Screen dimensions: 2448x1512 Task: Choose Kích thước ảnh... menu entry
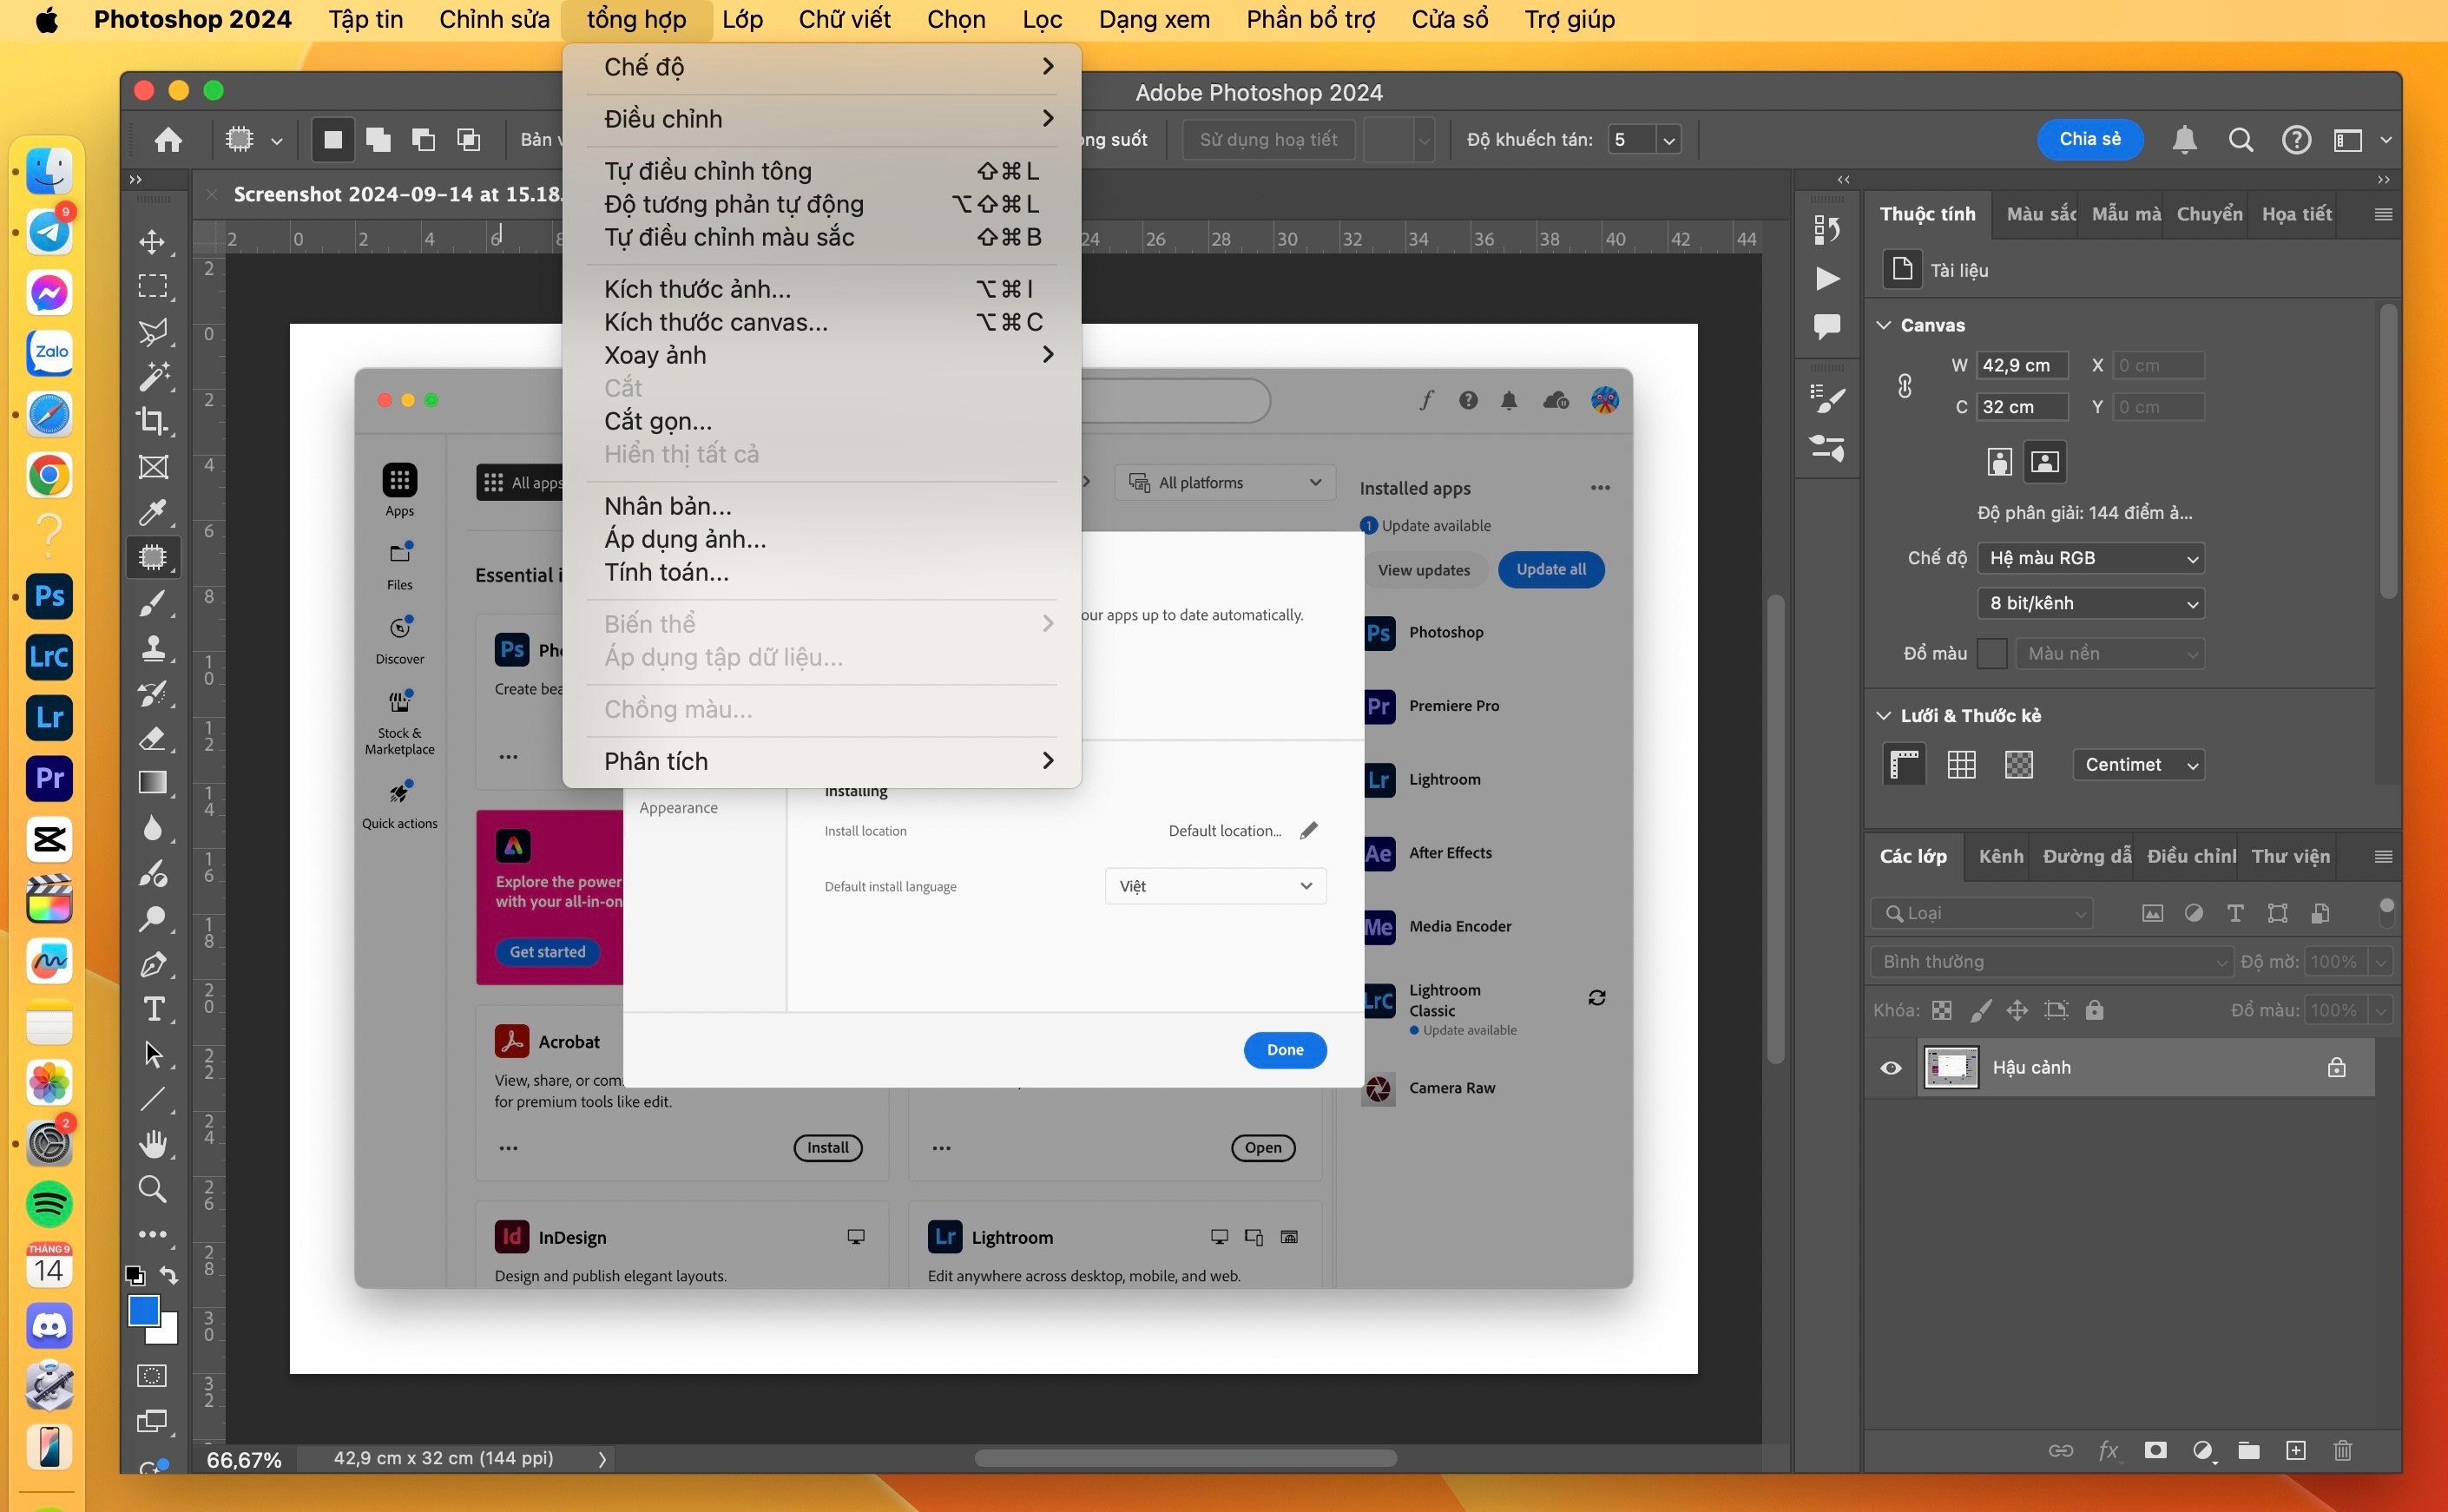pos(697,289)
